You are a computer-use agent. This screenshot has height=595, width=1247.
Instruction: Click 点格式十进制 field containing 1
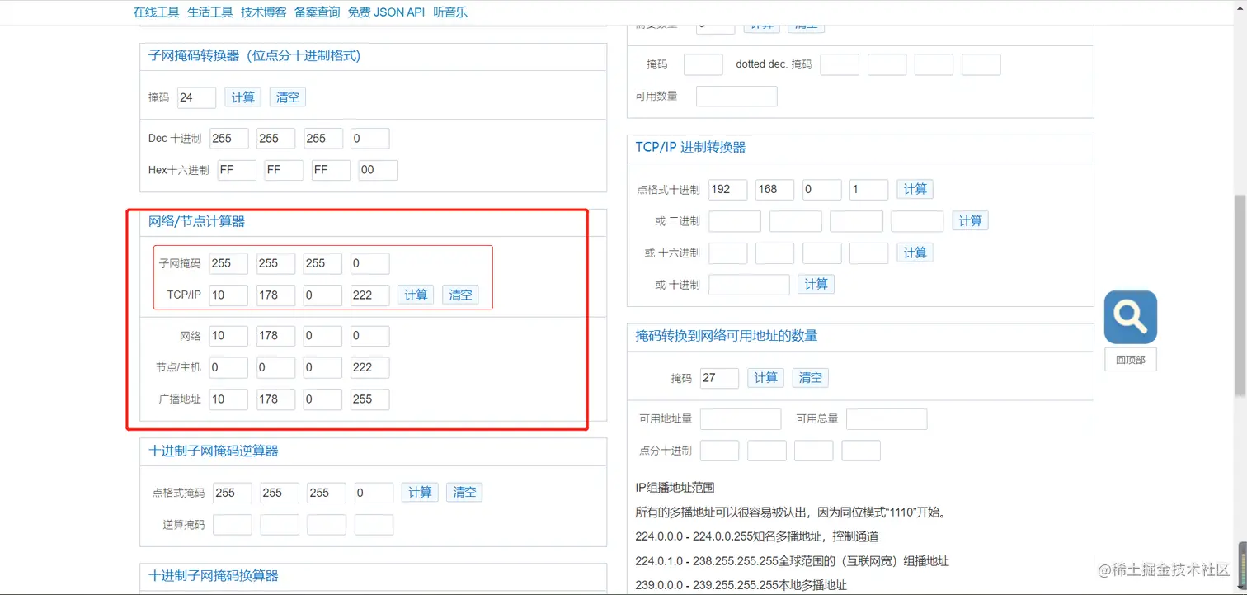(x=868, y=190)
